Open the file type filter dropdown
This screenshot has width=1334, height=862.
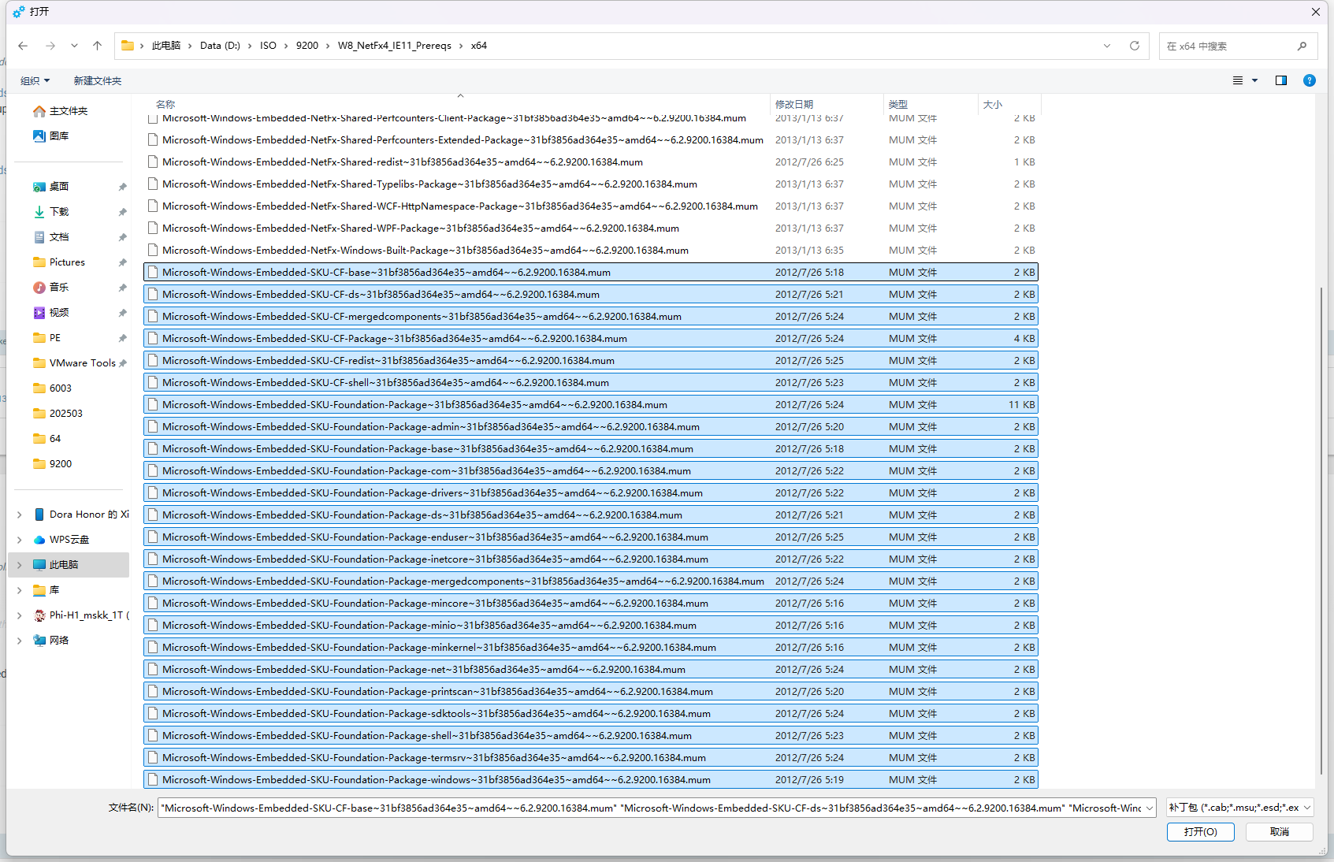click(x=1239, y=808)
